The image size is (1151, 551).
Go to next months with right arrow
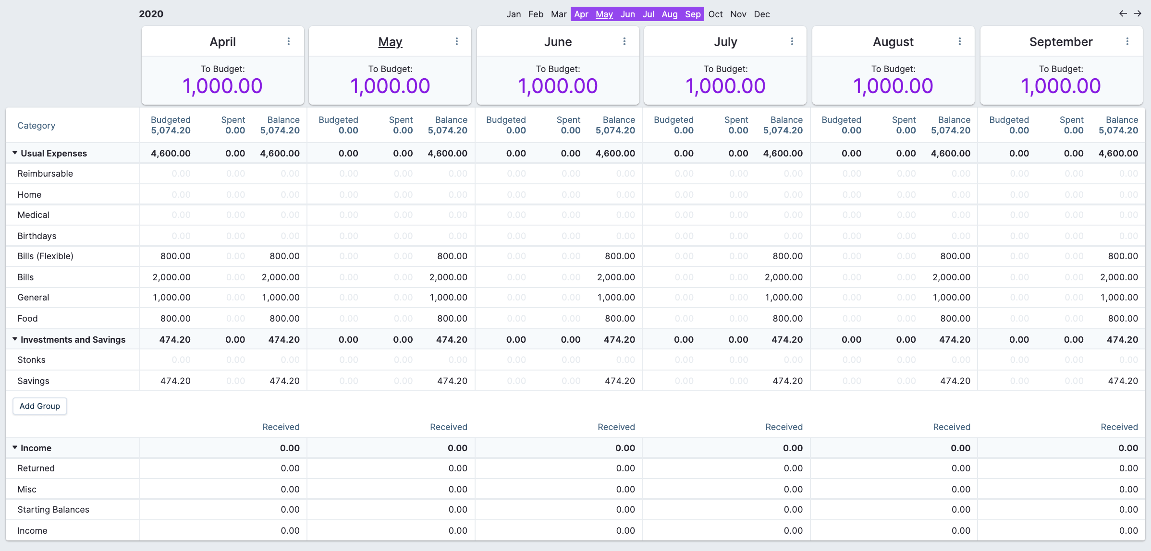1138,13
